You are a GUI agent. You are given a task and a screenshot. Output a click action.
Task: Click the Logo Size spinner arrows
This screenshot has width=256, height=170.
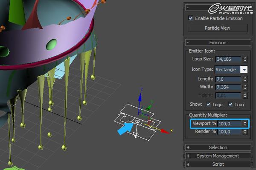click(x=245, y=59)
